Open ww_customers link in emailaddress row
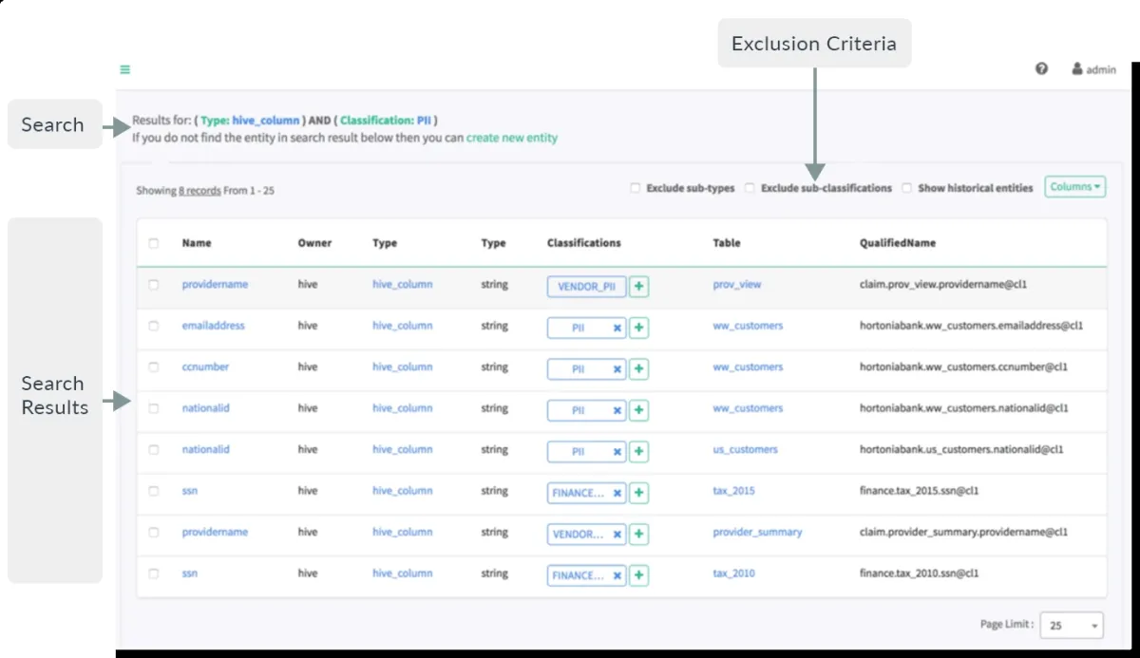1140x658 pixels. [748, 326]
